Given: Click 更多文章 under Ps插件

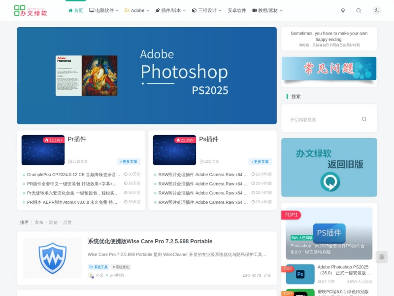Looking at the screenshot, I should (260, 162).
